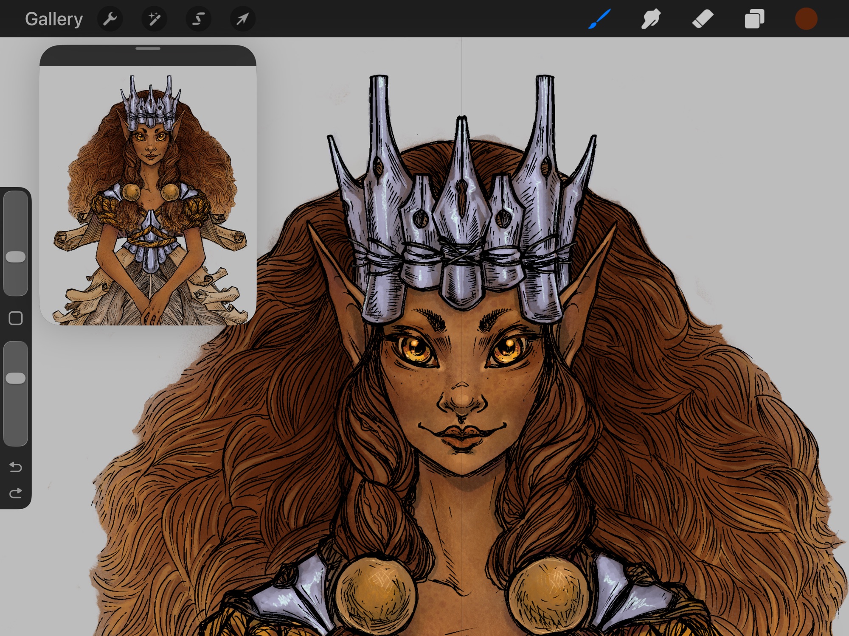Select the Eraser tool
Viewport: 849px width, 636px height.
(703, 19)
